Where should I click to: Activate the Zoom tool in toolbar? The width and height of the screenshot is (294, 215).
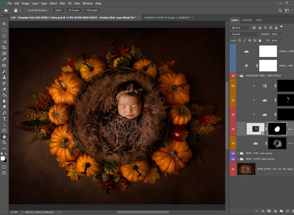4,142
